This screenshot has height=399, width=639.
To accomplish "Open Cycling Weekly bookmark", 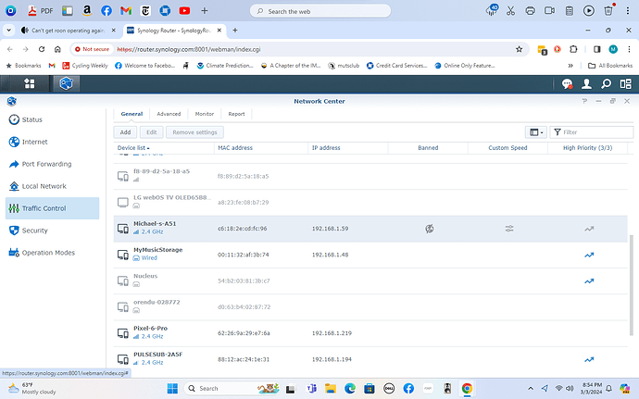I will click(x=85, y=66).
